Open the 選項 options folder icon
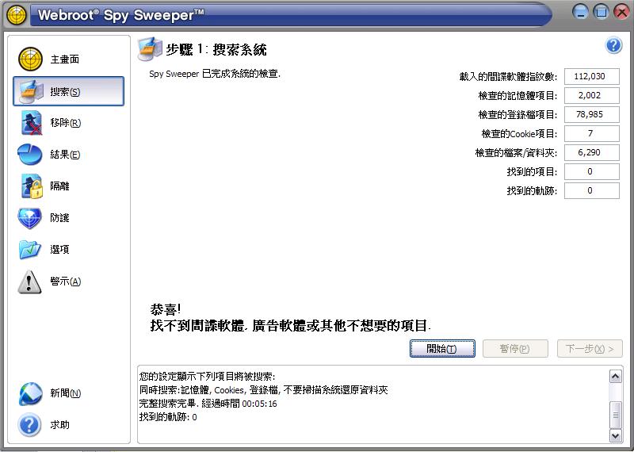The height and width of the screenshot is (452, 634). point(30,249)
